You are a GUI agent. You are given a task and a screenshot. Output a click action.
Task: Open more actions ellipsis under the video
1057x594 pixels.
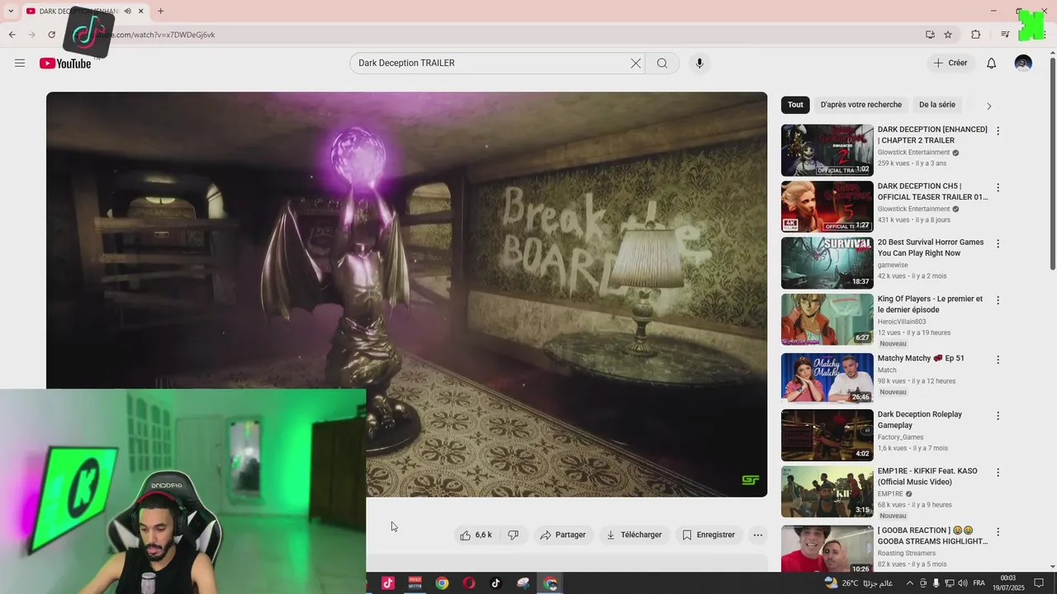coord(757,535)
